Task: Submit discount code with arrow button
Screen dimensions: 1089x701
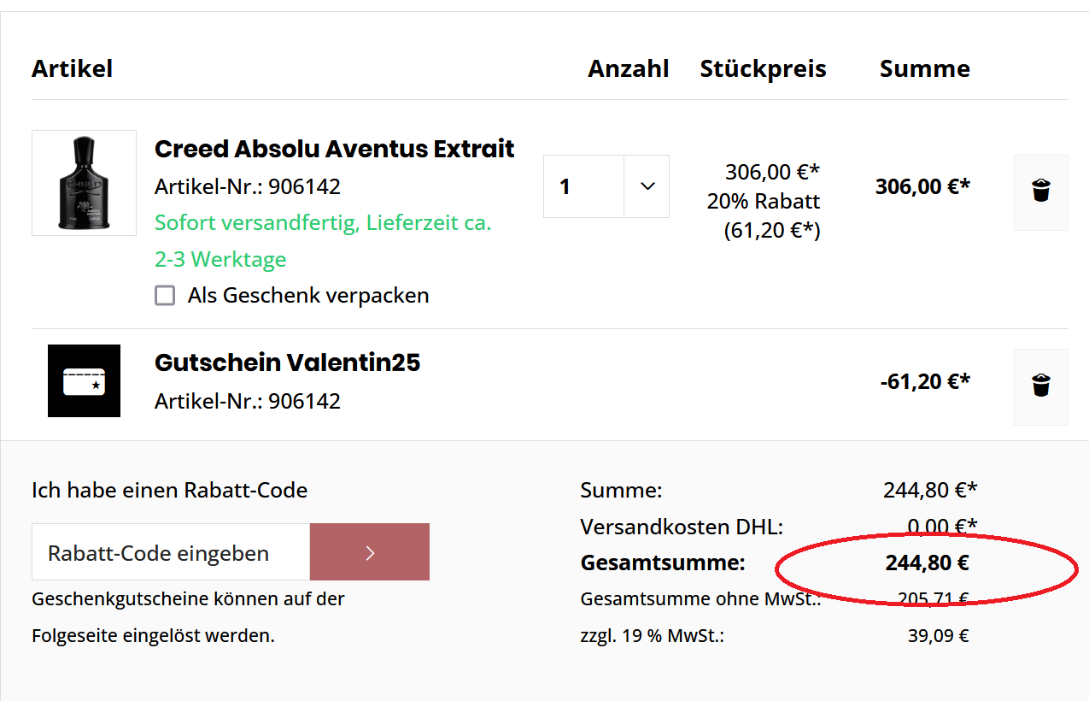Action: [370, 552]
